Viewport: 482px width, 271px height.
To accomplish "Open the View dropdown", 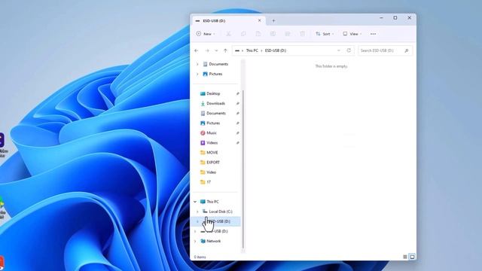I will click(352, 34).
